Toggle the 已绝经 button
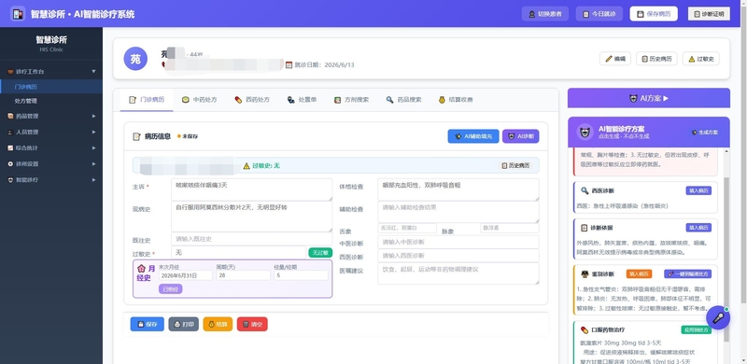 click(171, 288)
